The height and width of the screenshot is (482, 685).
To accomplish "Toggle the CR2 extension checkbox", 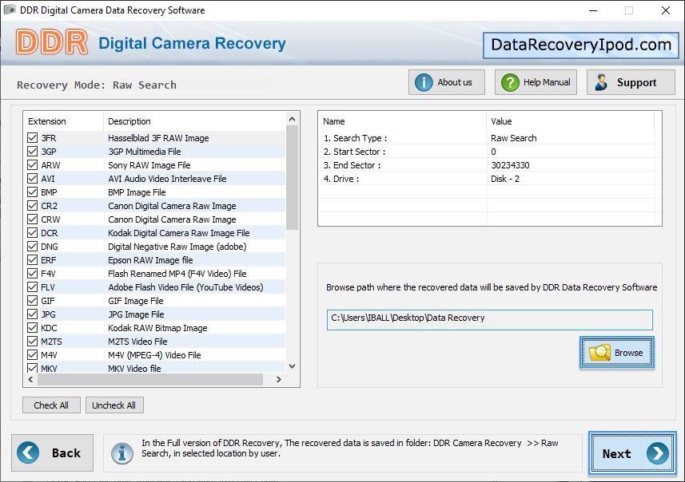I will click(32, 205).
